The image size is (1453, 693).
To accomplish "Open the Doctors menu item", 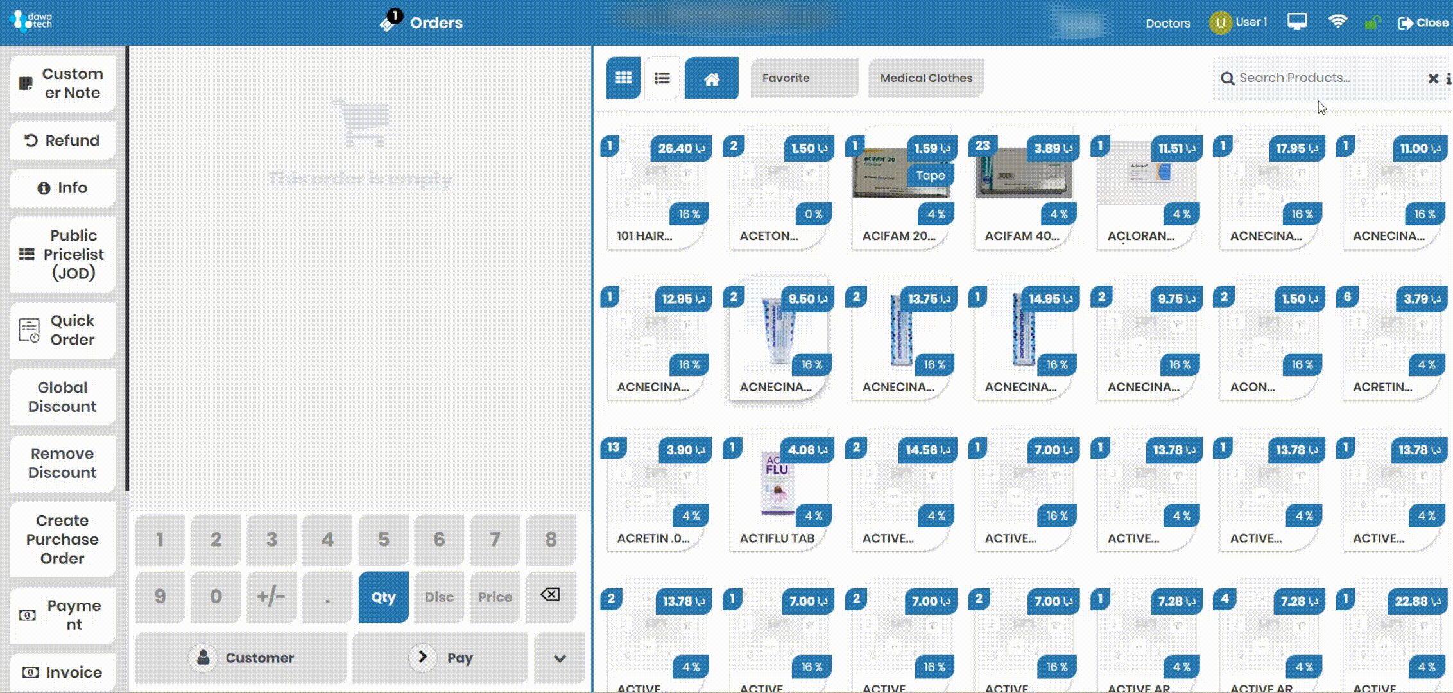I will (x=1167, y=23).
